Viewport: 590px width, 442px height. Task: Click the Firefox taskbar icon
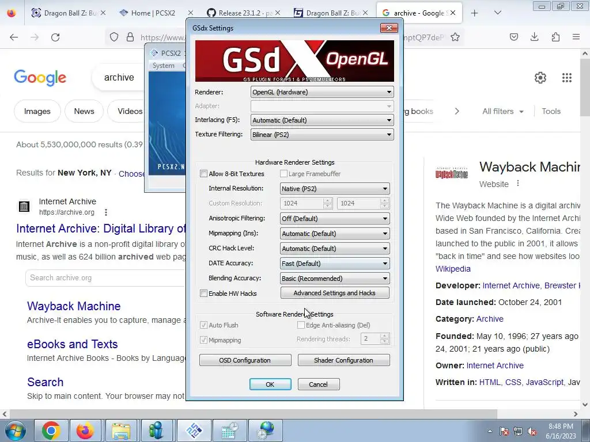85,430
